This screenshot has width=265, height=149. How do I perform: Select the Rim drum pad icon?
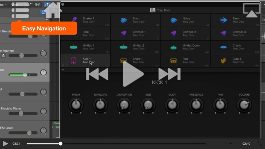[173, 60]
